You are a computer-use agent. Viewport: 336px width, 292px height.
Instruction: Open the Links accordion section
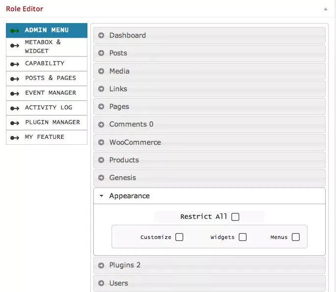pos(209,89)
